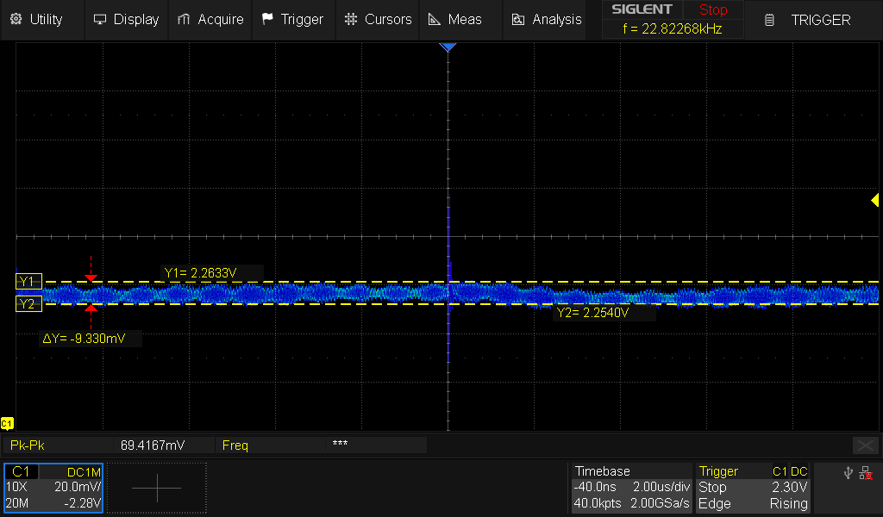This screenshot has width=883, height=517.
Task: Close the measurement bar with the X
Action: [x=865, y=445]
